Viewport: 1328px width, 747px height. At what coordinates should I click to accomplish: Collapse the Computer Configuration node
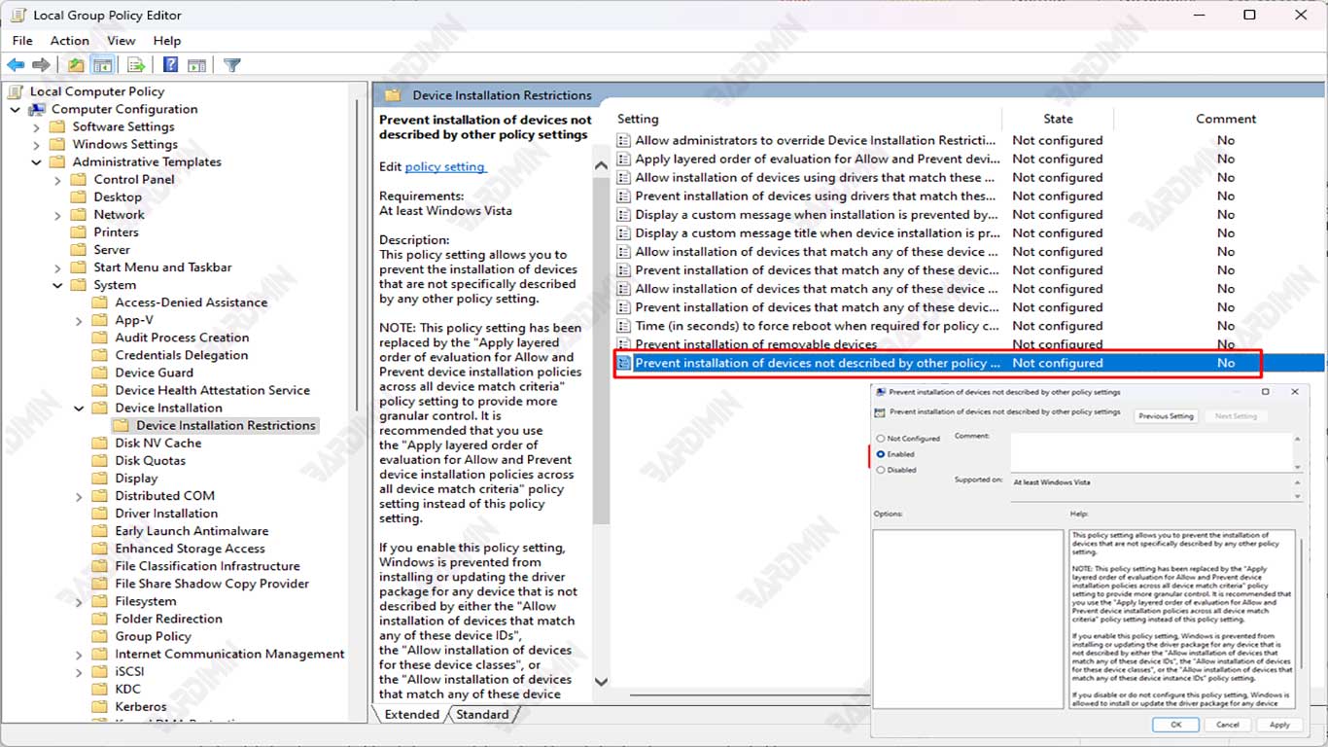[16, 110]
